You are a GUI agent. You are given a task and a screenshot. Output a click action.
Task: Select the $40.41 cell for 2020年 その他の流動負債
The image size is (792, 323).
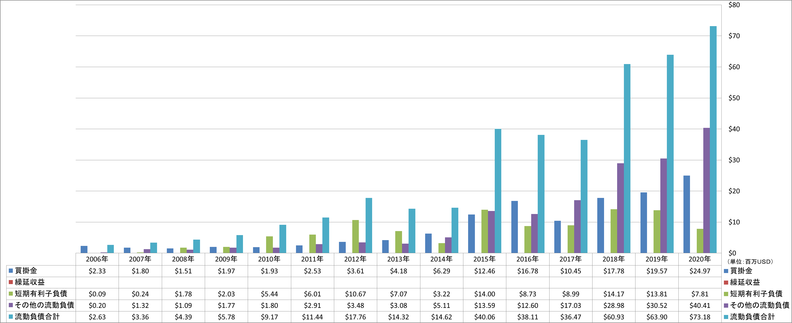click(x=700, y=305)
